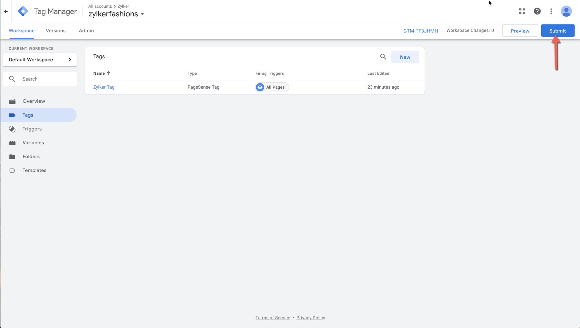This screenshot has height=328, width=580.
Task: Click the Variables brick icon in sidebar
Action: 12,143
